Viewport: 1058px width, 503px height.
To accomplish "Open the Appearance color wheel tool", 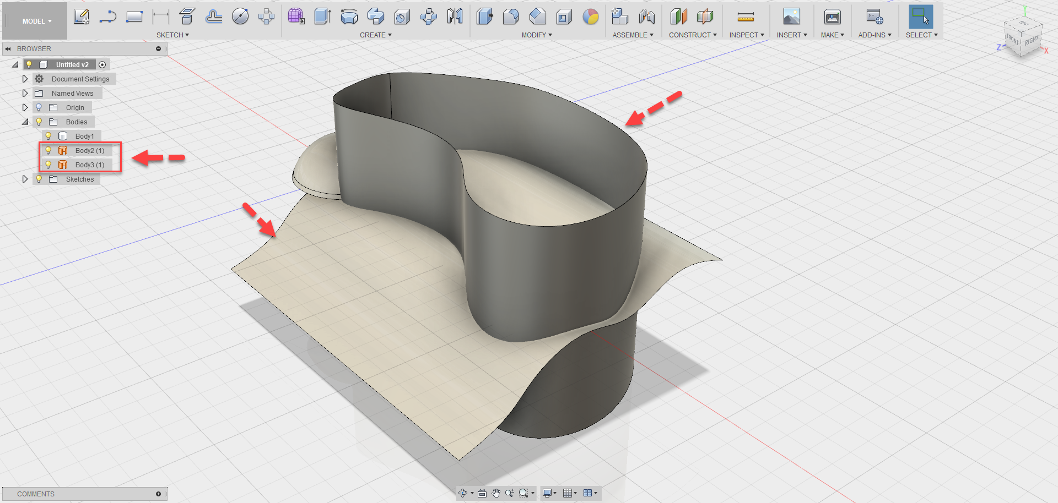I will click(591, 17).
